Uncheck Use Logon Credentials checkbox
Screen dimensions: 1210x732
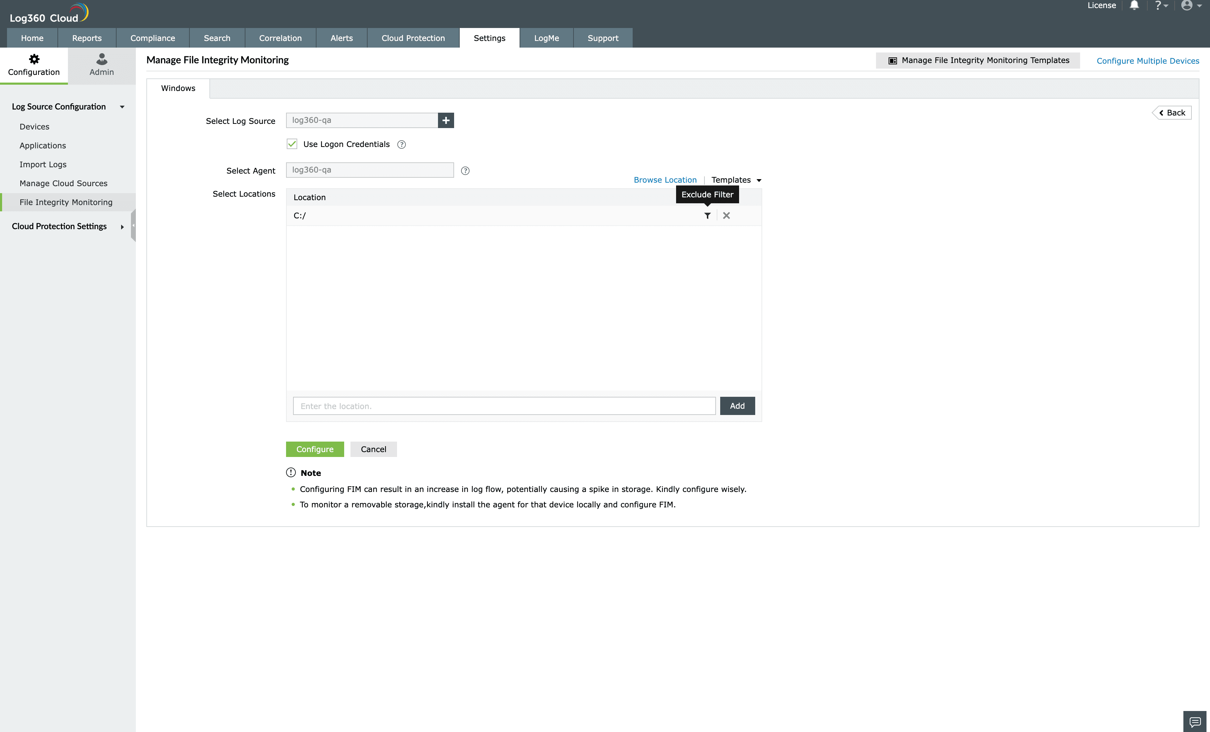pyautogui.click(x=292, y=144)
